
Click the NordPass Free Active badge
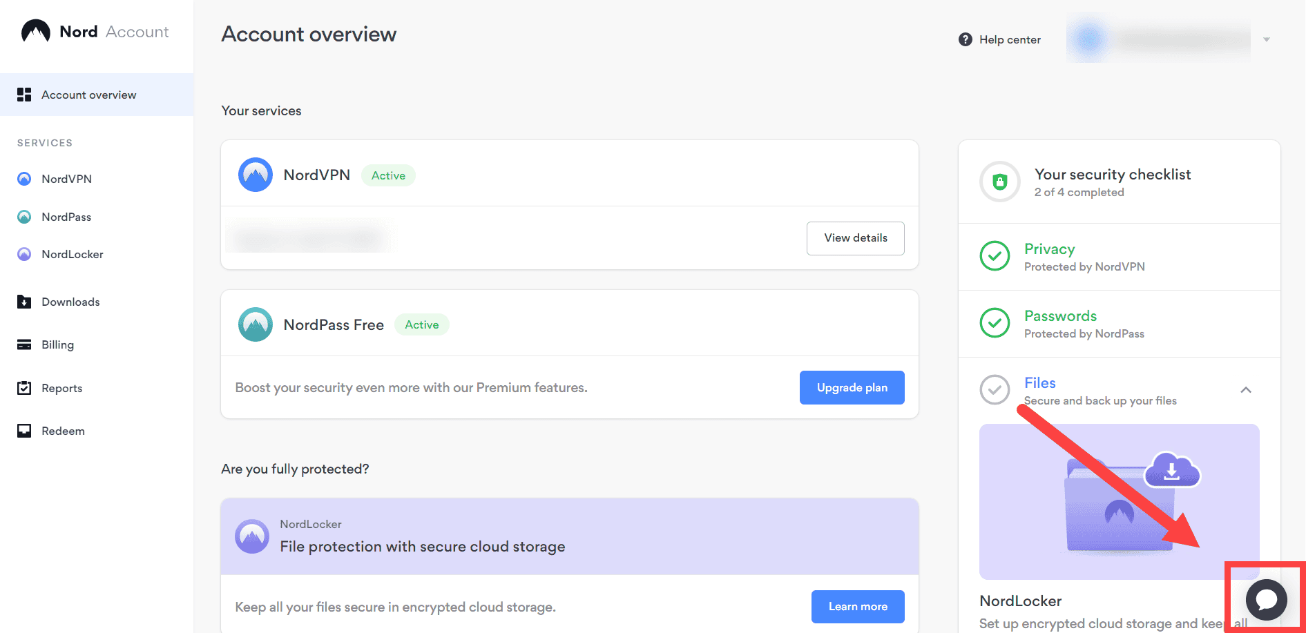tap(422, 324)
